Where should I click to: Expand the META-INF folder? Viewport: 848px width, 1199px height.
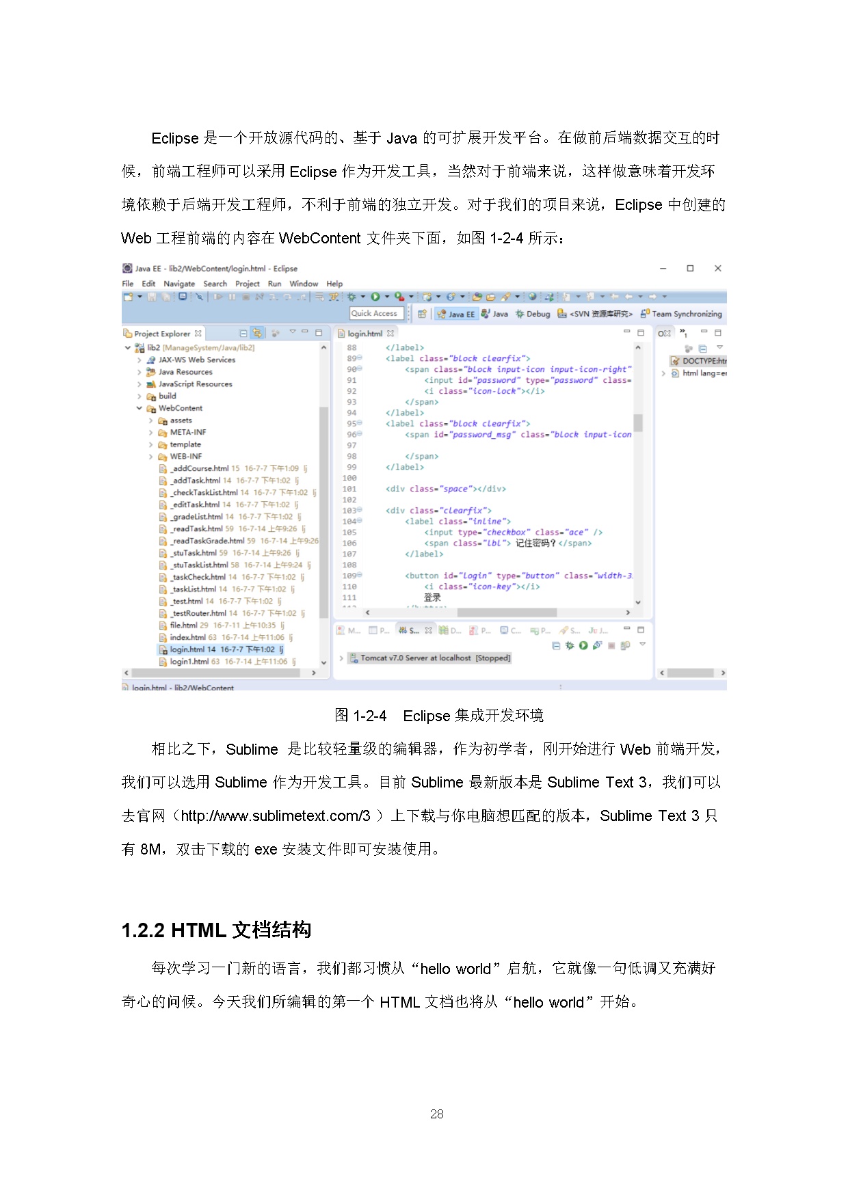[150, 432]
